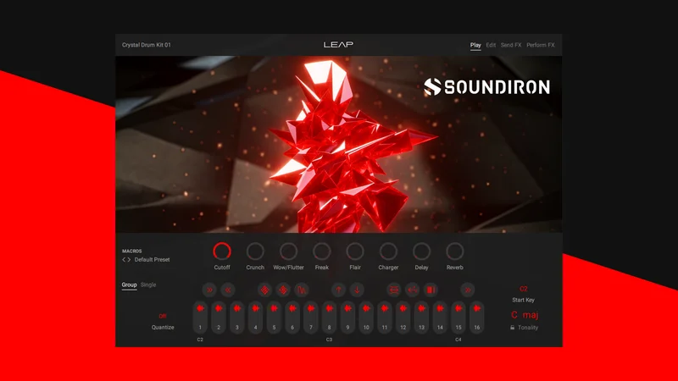This screenshot has width=678, height=381.
Task: Open the tonality scale maj selector
Action: click(x=531, y=315)
